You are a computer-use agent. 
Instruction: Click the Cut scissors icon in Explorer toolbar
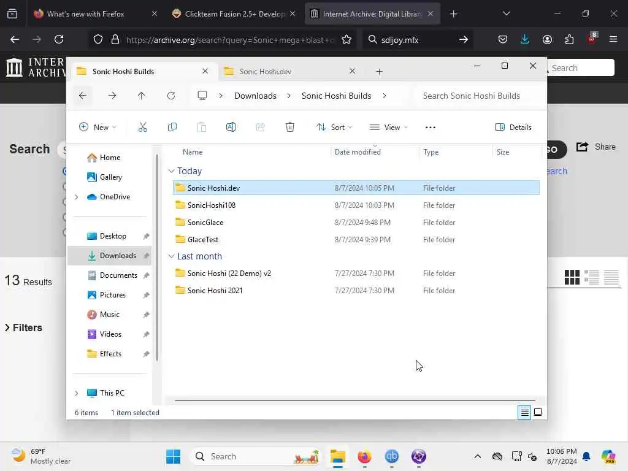(142, 128)
